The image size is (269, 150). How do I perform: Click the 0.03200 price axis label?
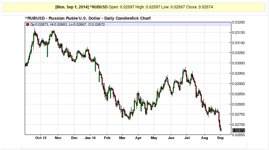(x=238, y=22)
